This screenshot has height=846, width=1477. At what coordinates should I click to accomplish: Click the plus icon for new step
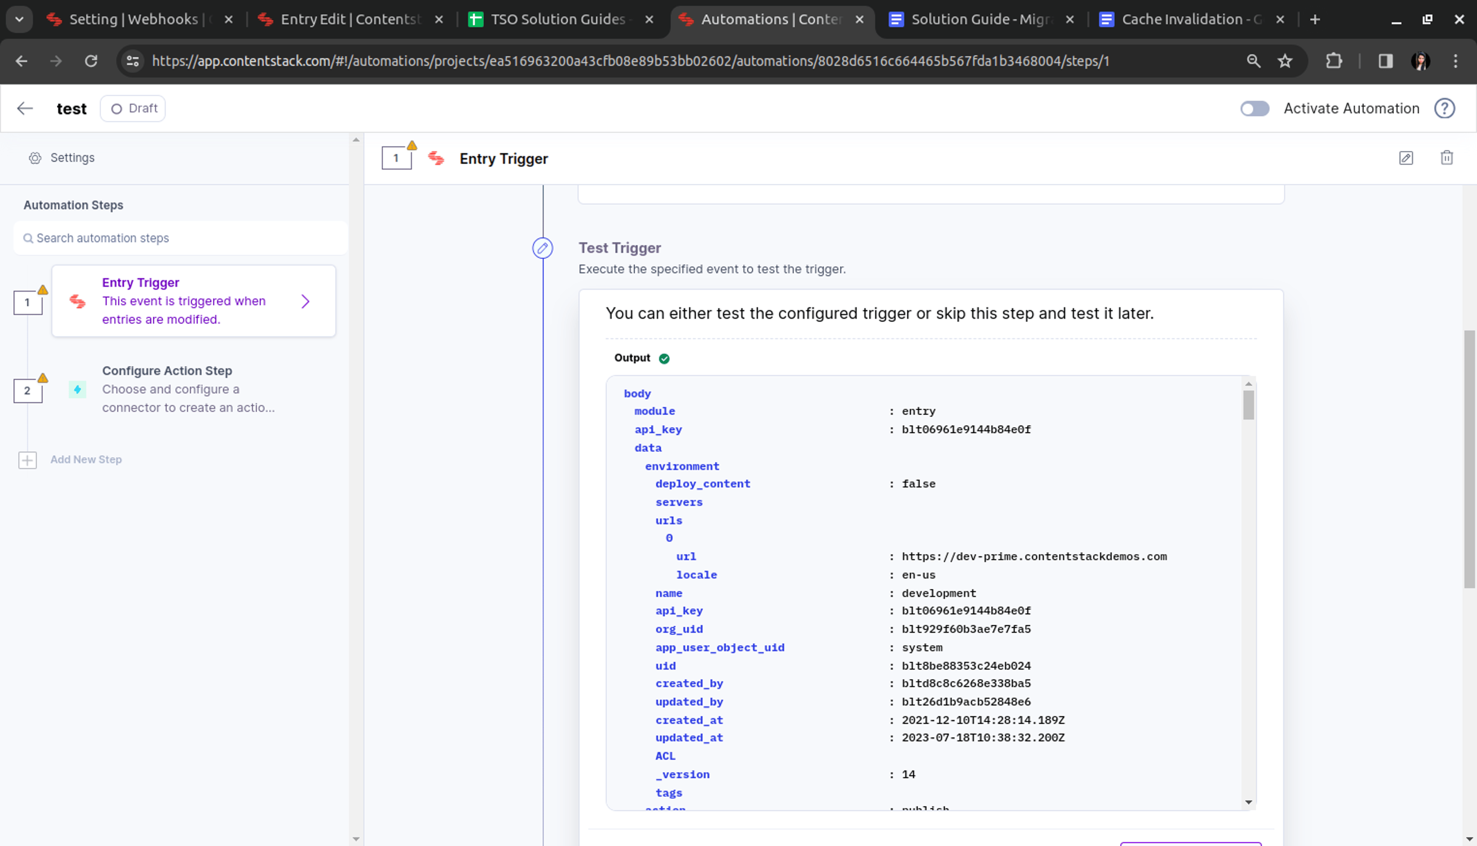click(27, 460)
